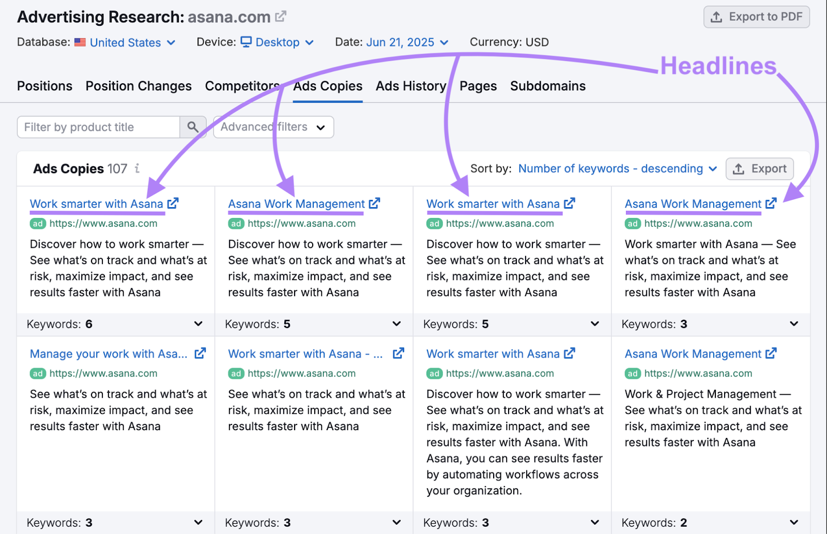Viewport: 827px width, 534px height.
Task: Open external link for Asana Work Management ad
Action: click(375, 203)
